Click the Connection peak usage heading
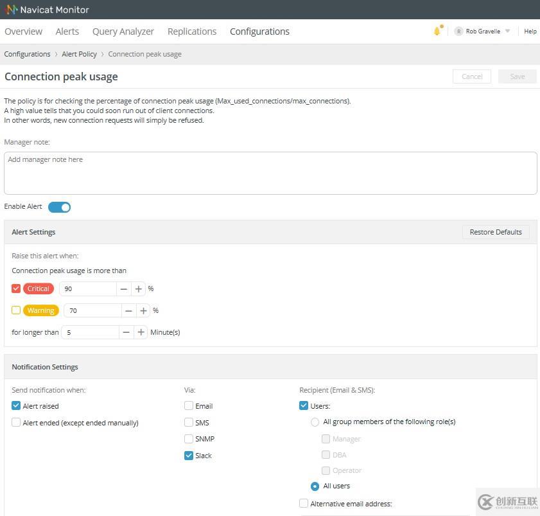This screenshot has width=540, height=516. click(61, 76)
